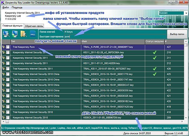Select TRIAL_KIS9CH key ending 08DD7A20
The height and width of the screenshot is (136, 189).
[108, 107]
